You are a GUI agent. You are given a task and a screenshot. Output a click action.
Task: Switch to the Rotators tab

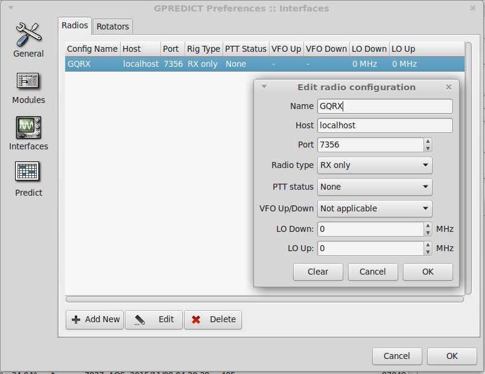pos(113,26)
